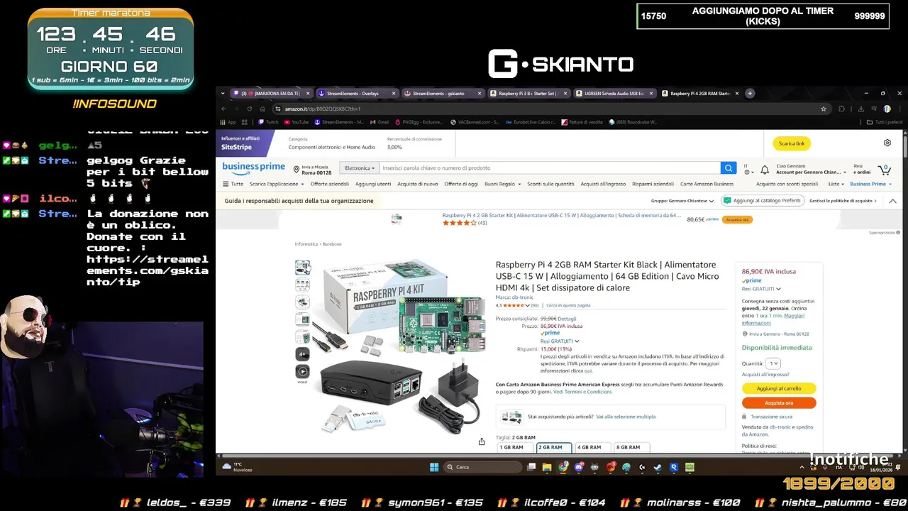
Task: Click Acquisti all'ingrosso? link
Action: [765, 375]
